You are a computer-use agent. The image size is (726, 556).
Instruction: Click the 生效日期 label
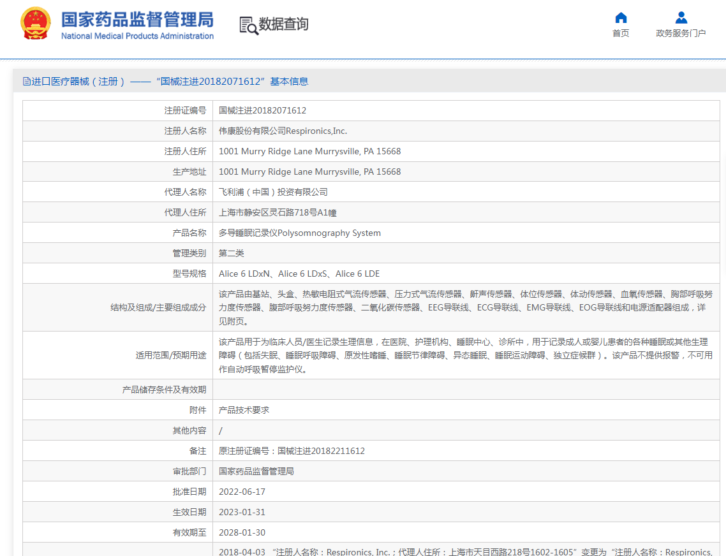coord(189,512)
